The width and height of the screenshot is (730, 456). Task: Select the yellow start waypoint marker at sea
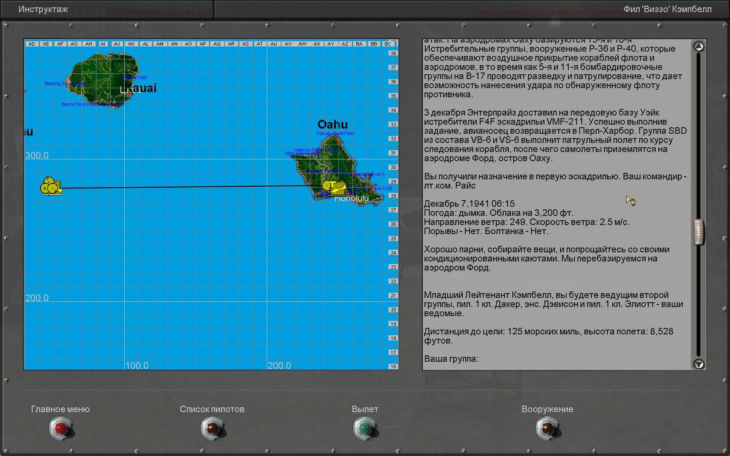click(x=51, y=186)
